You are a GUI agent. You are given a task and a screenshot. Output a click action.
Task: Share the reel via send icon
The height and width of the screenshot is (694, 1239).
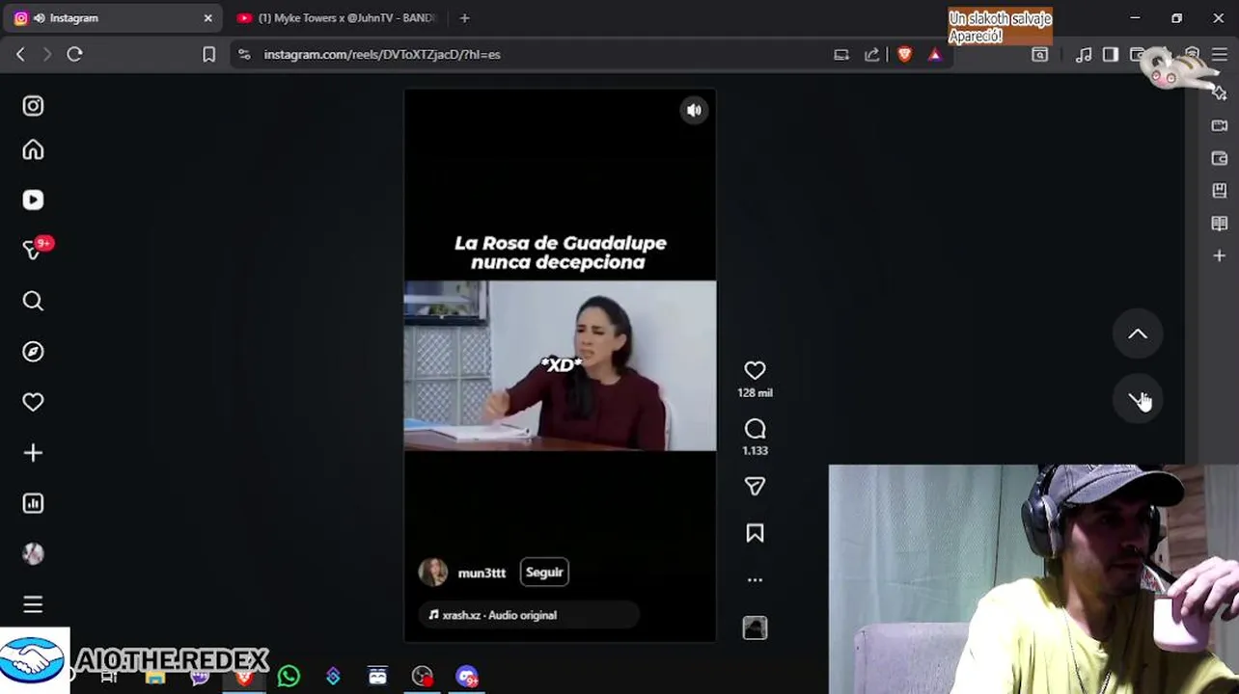point(755,487)
